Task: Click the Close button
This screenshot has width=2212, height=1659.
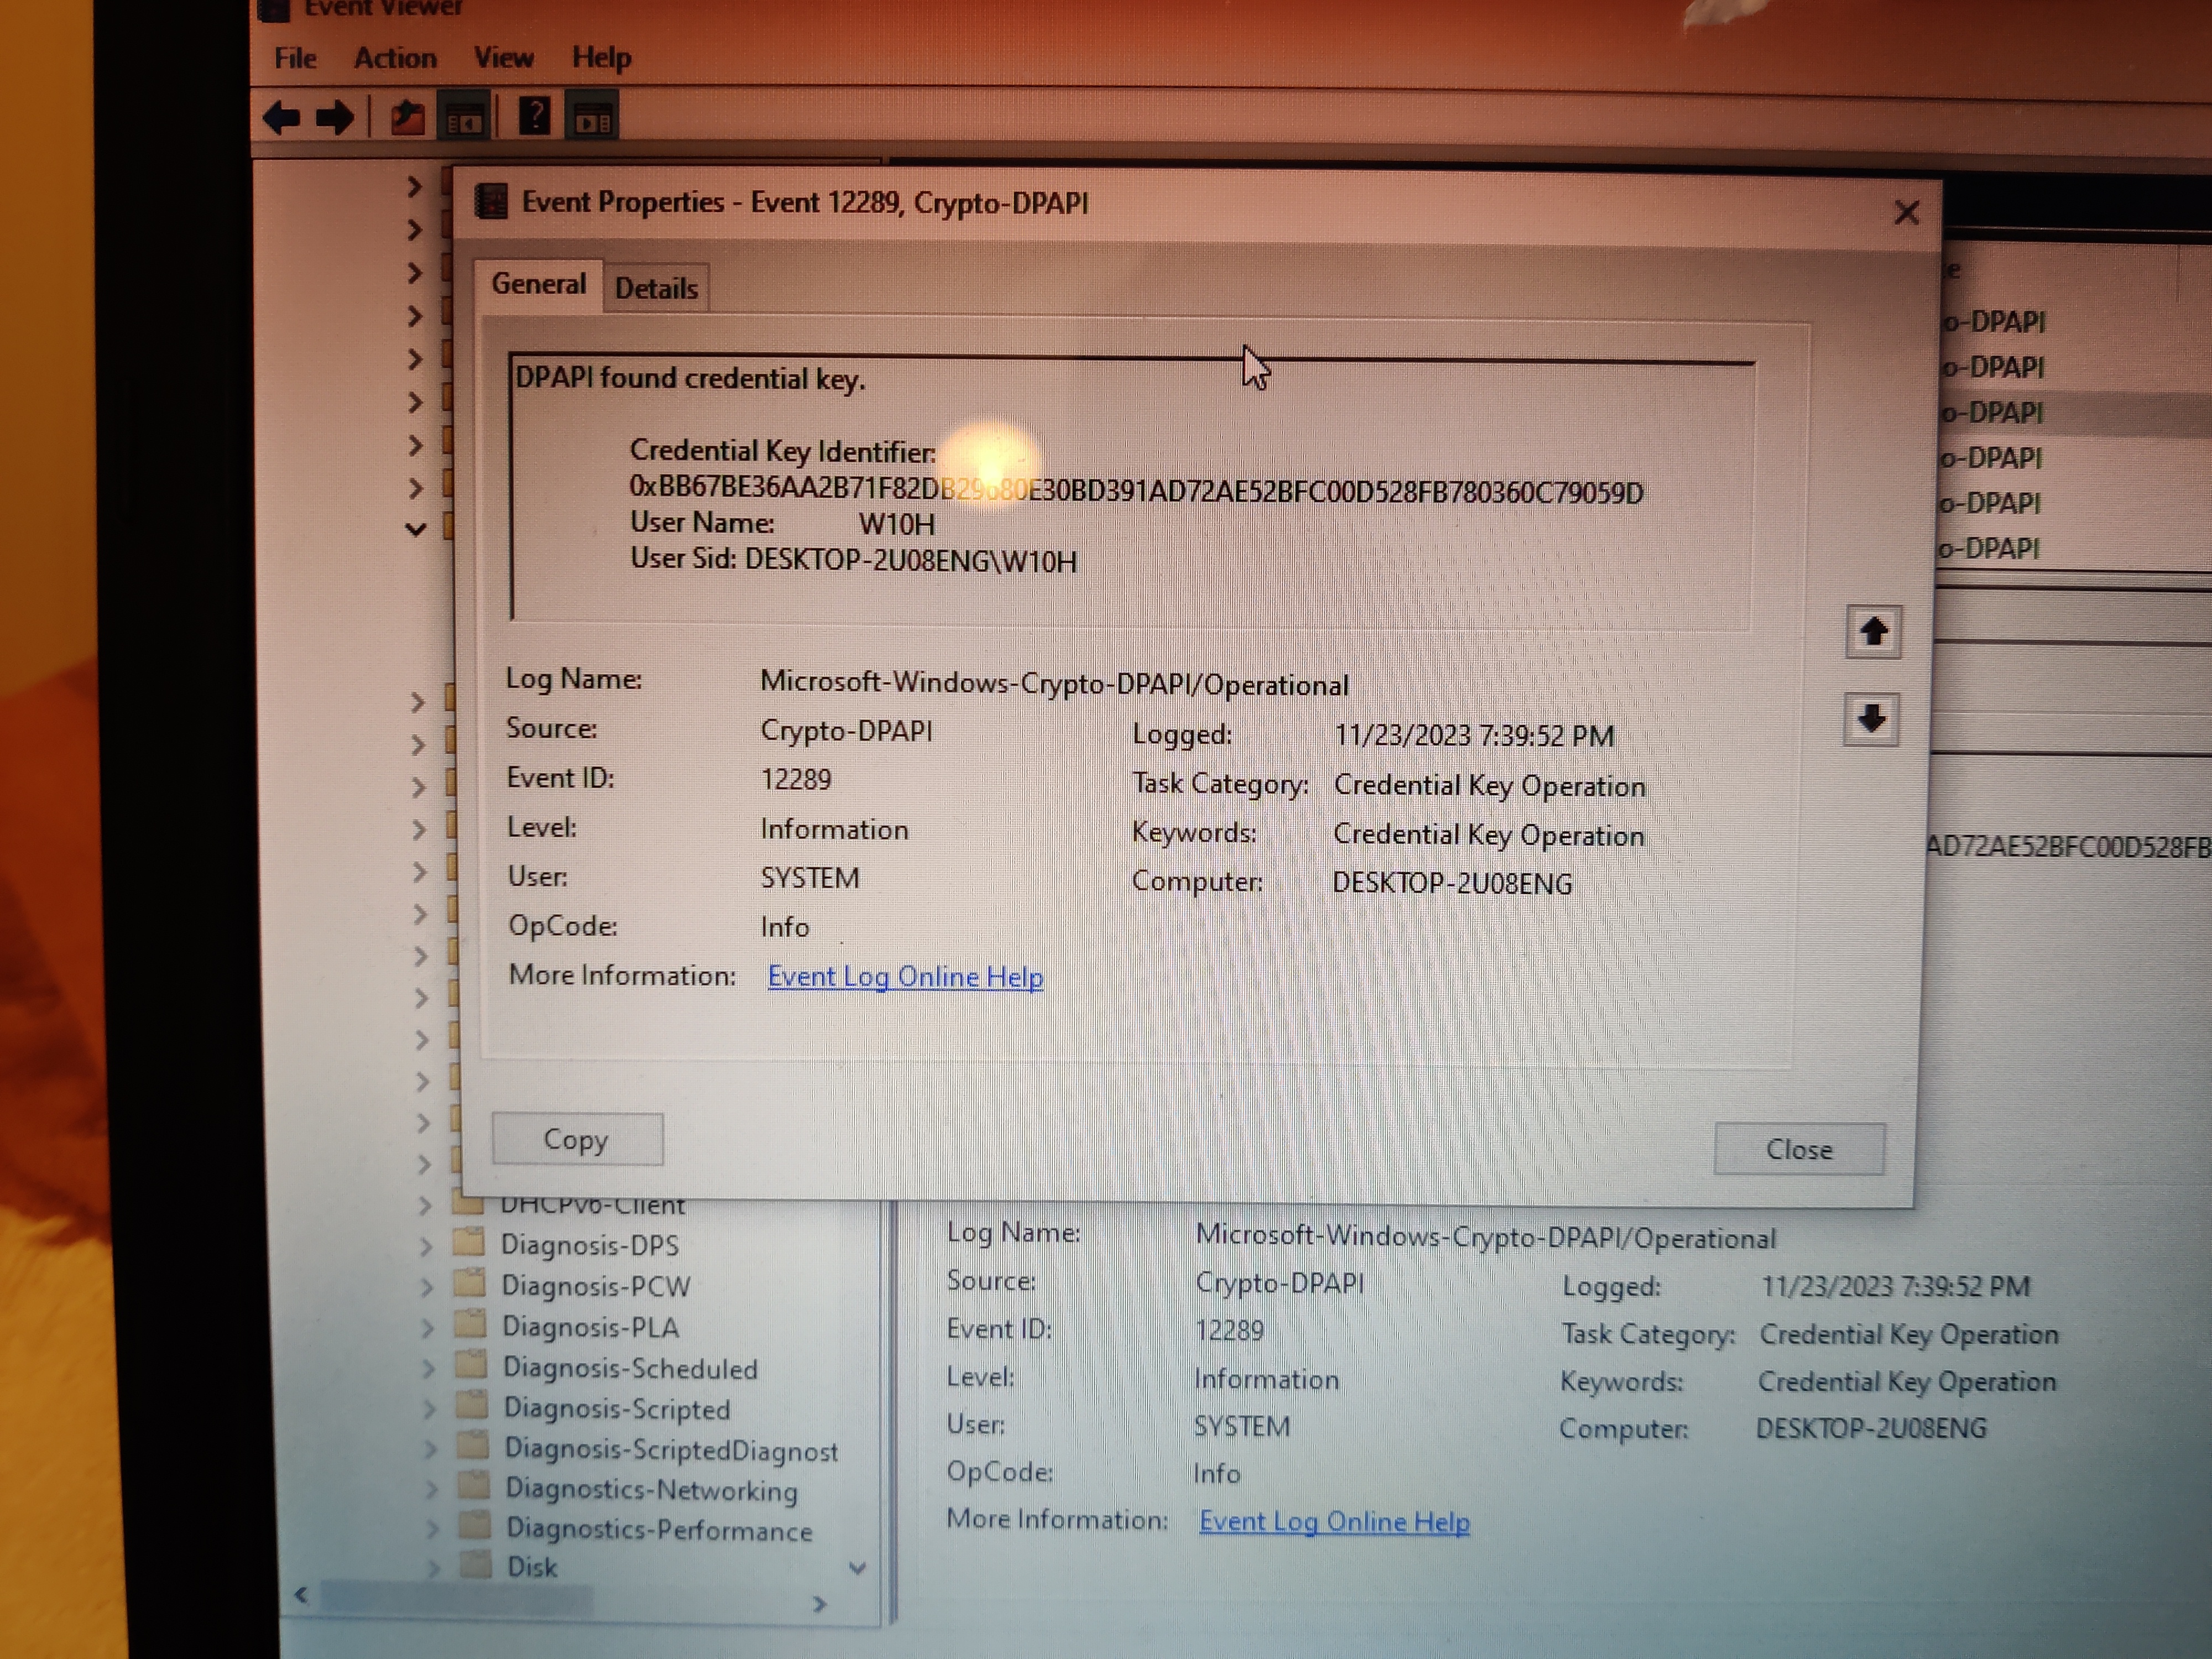Action: 1799,1149
